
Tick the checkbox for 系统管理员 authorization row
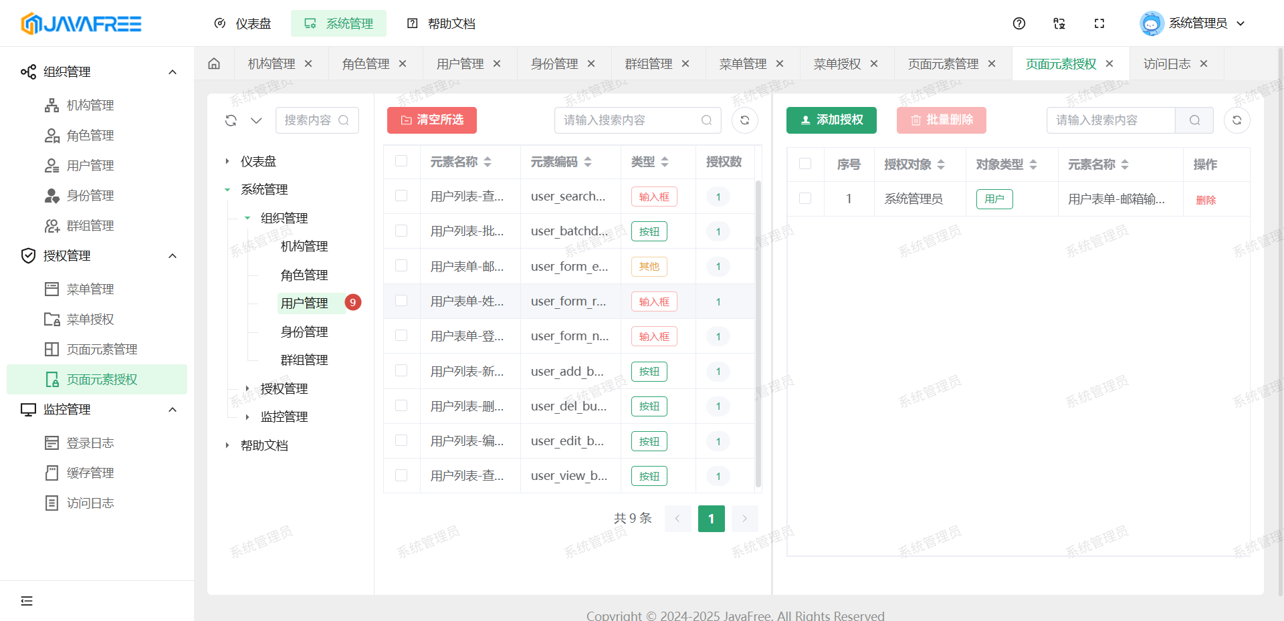(x=805, y=199)
